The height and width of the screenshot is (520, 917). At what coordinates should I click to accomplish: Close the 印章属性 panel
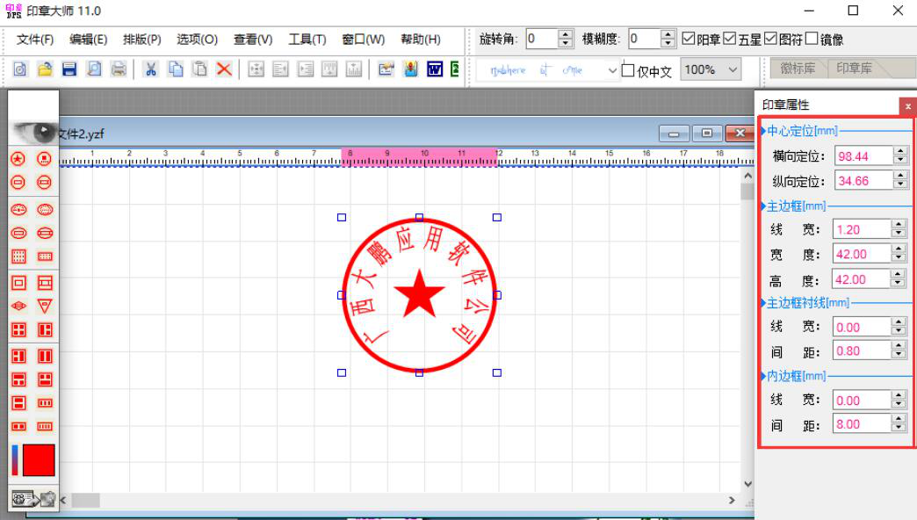click(907, 106)
